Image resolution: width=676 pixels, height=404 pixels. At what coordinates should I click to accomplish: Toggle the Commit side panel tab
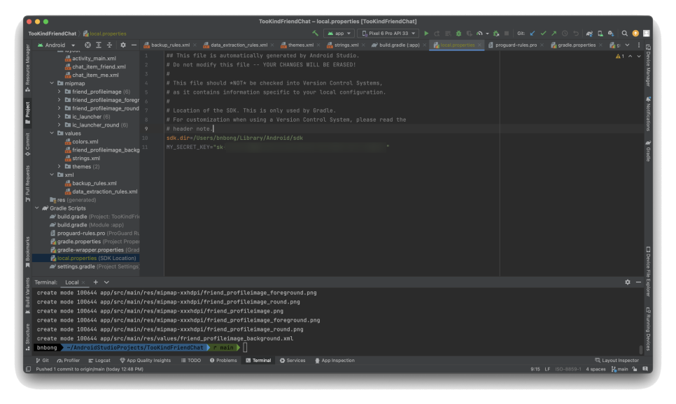(27, 144)
